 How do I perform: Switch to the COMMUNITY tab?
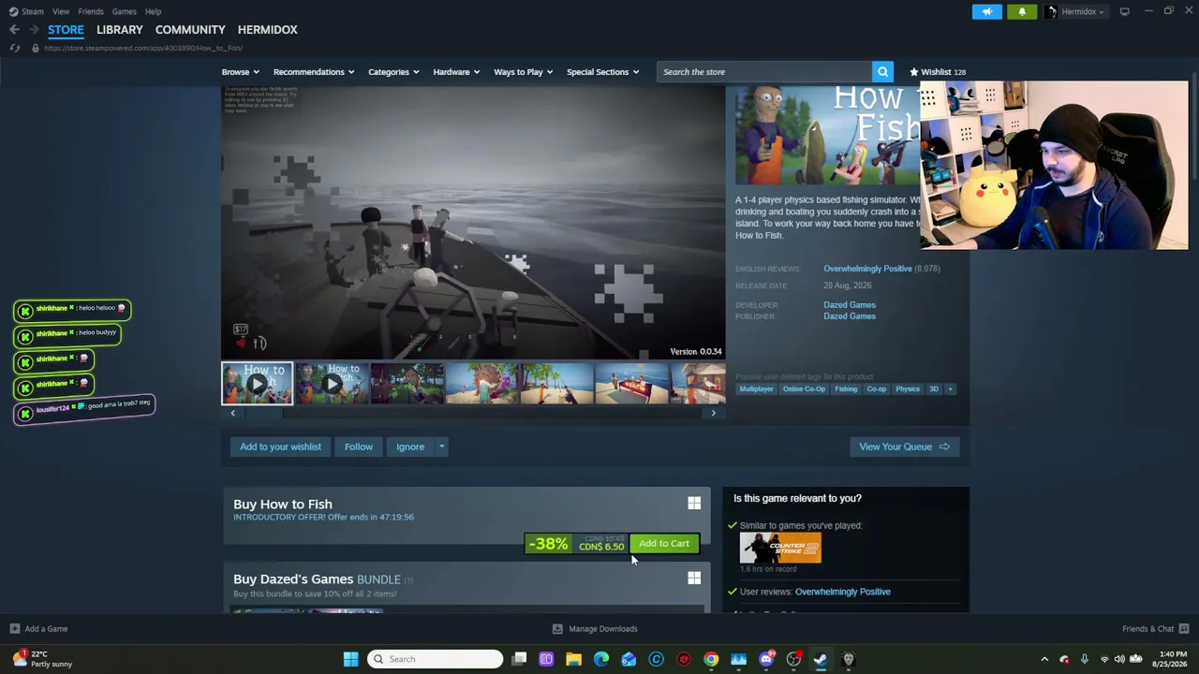[x=190, y=30]
